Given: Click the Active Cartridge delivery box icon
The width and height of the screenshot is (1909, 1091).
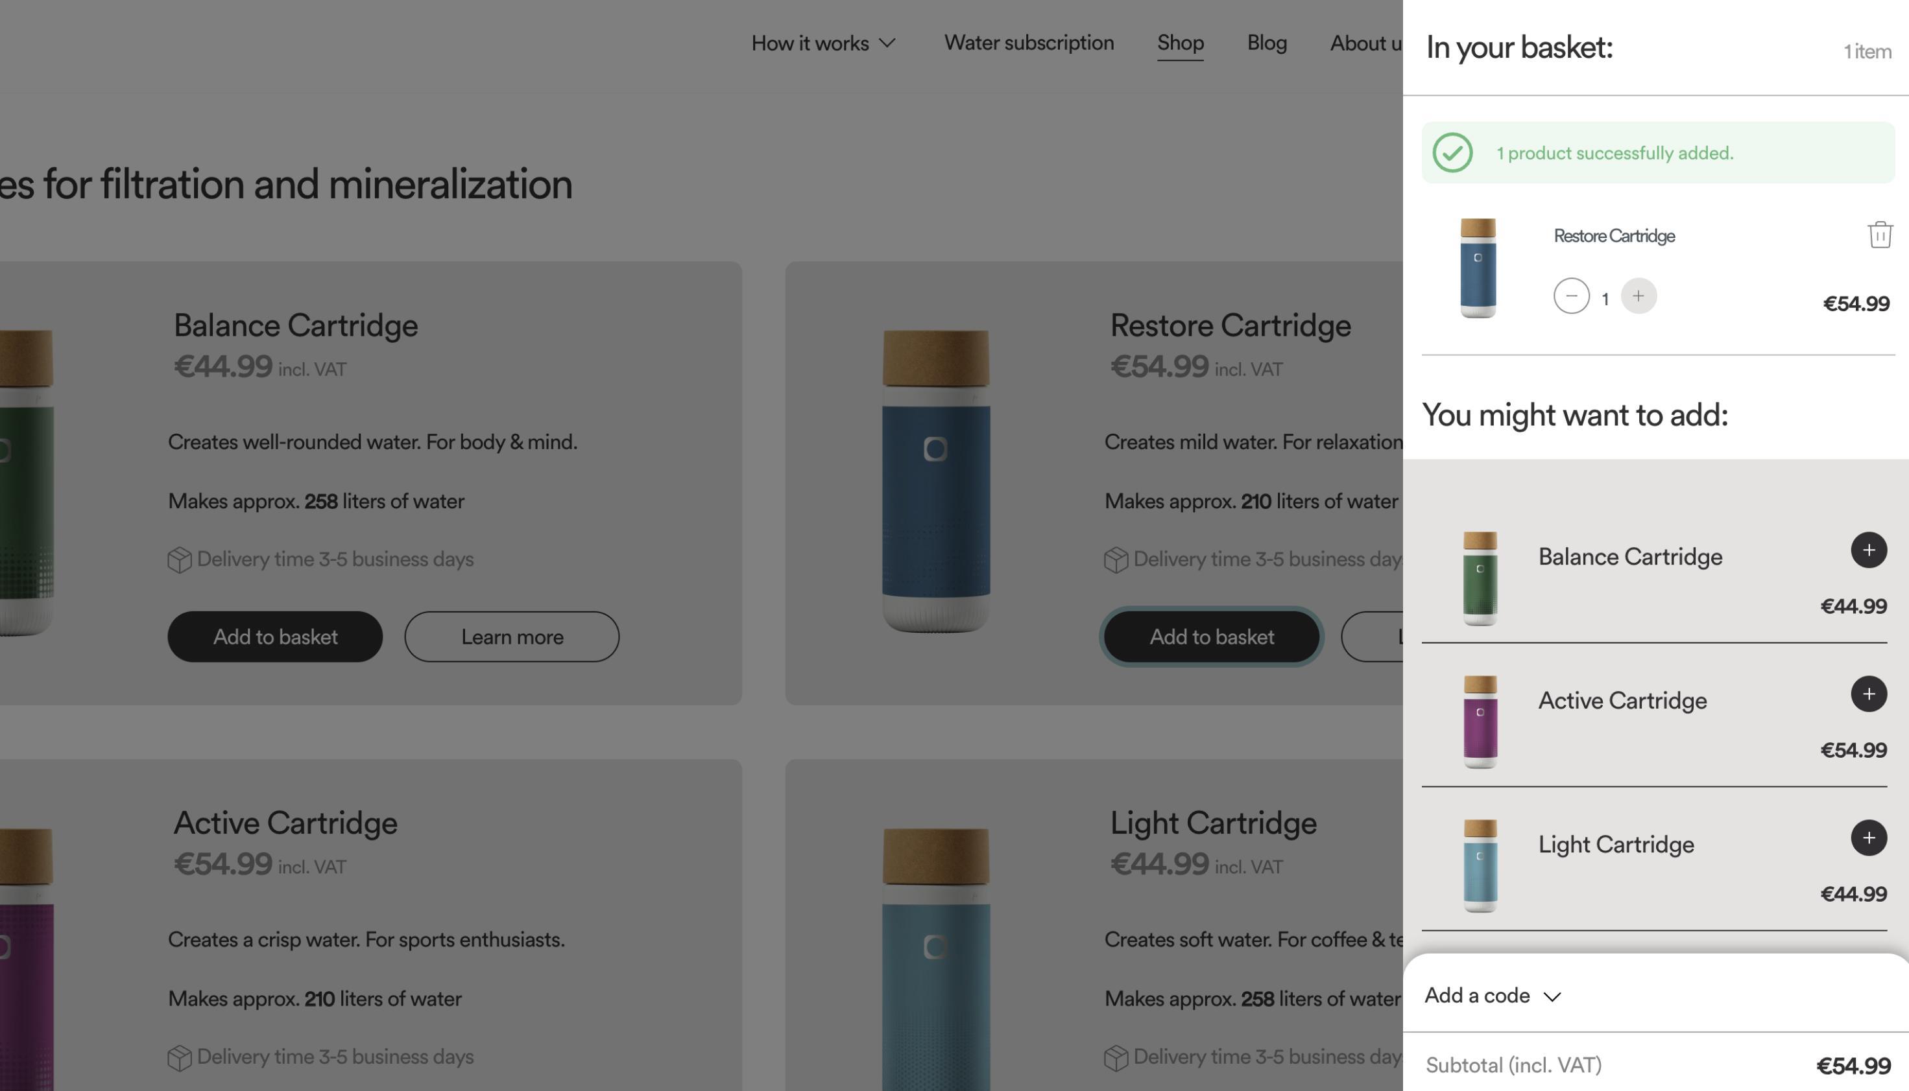Looking at the screenshot, I should 179,1057.
